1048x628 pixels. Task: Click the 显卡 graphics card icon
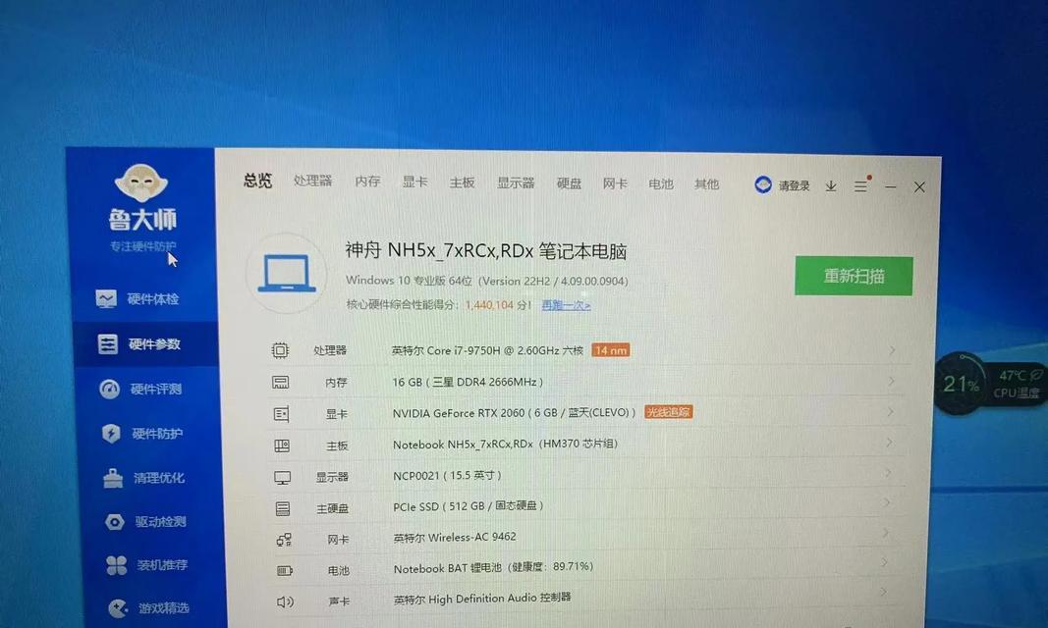point(281,414)
